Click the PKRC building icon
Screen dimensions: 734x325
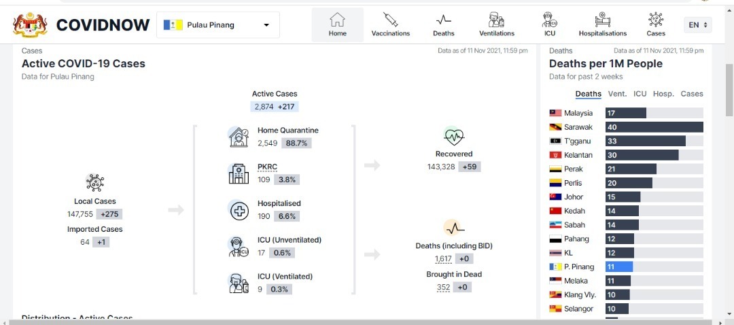pyautogui.click(x=239, y=174)
